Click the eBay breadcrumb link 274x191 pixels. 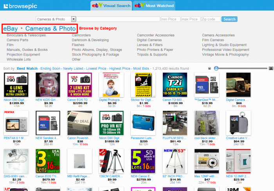[x=11, y=29]
